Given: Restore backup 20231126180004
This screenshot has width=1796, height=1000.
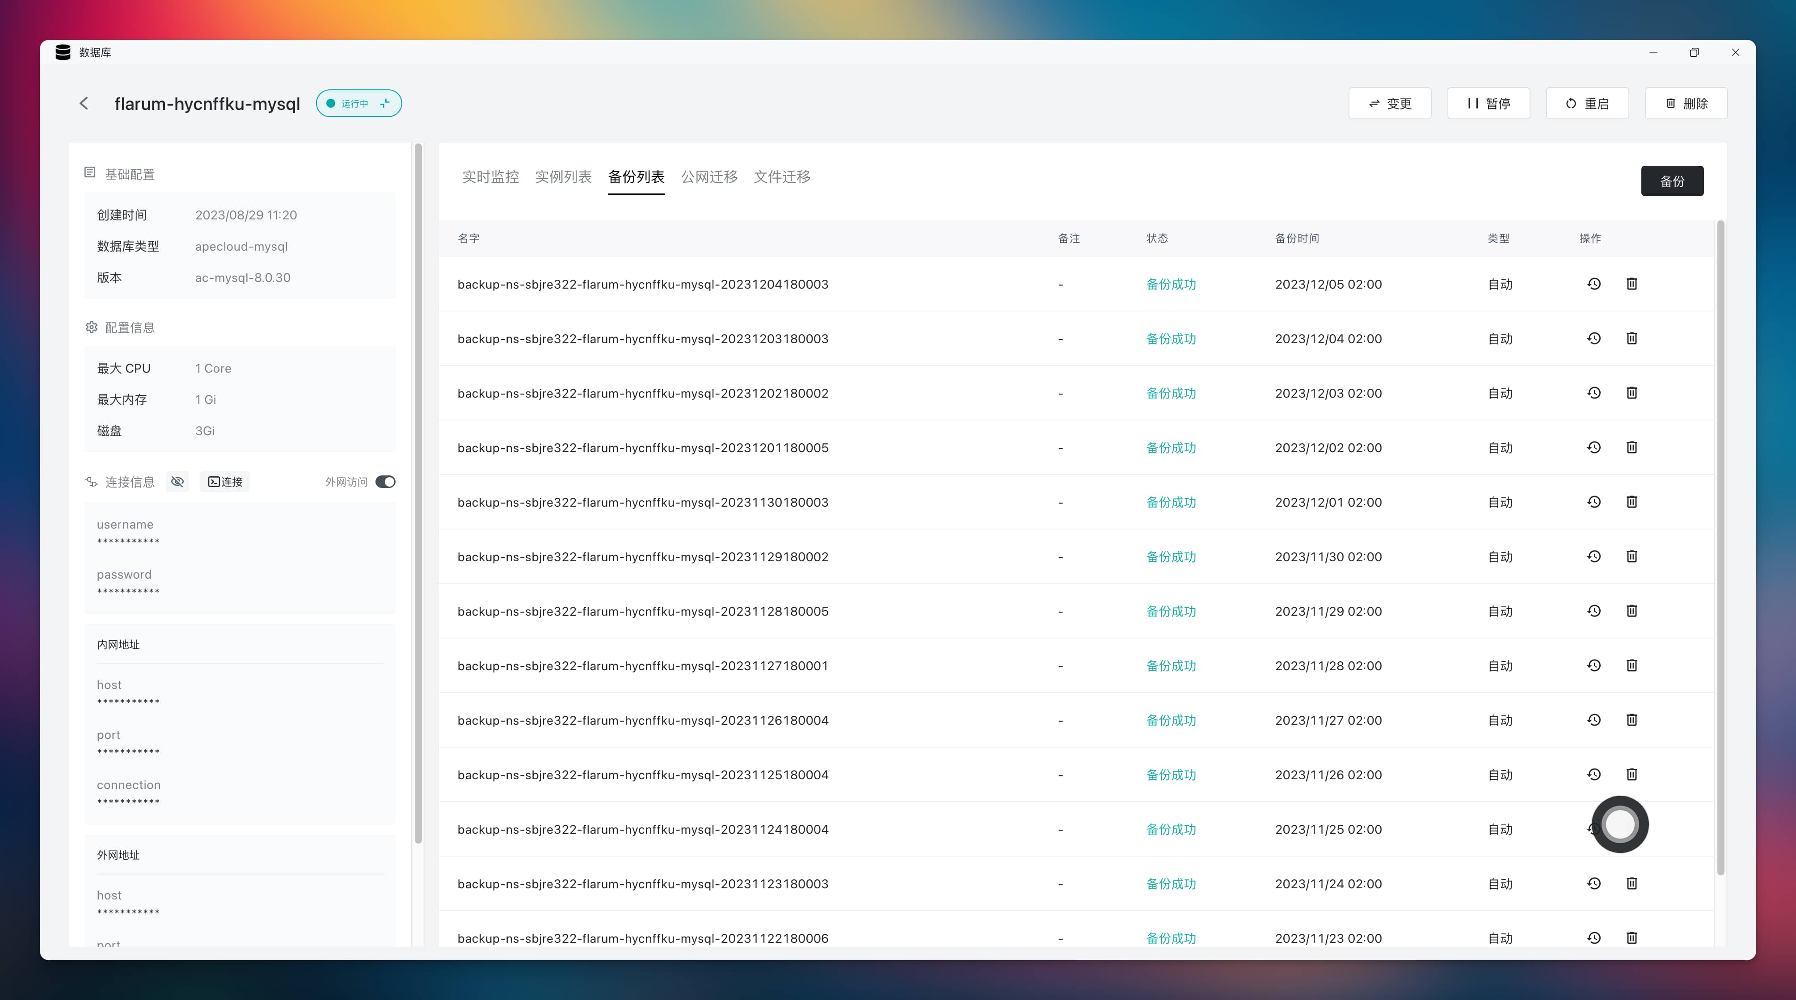Looking at the screenshot, I should pyautogui.click(x=1594, y=720).
